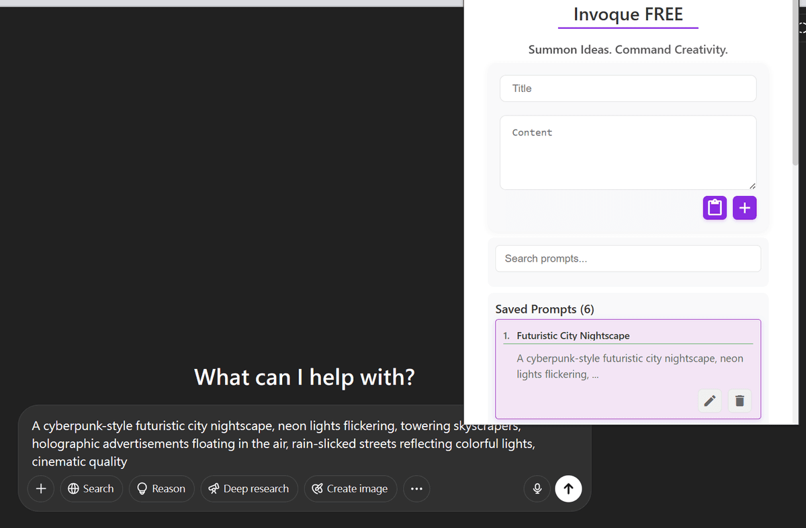Screen dimensions: 806x528
Task: Click inside the cyberpunk prompt message text
Action: 283,443
